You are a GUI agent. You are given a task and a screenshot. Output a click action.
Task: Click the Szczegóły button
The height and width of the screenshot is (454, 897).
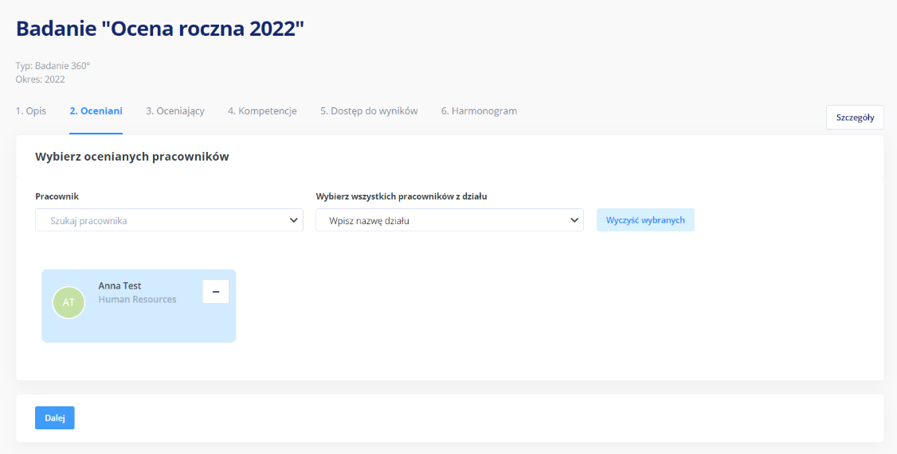(x=856, y=118)
